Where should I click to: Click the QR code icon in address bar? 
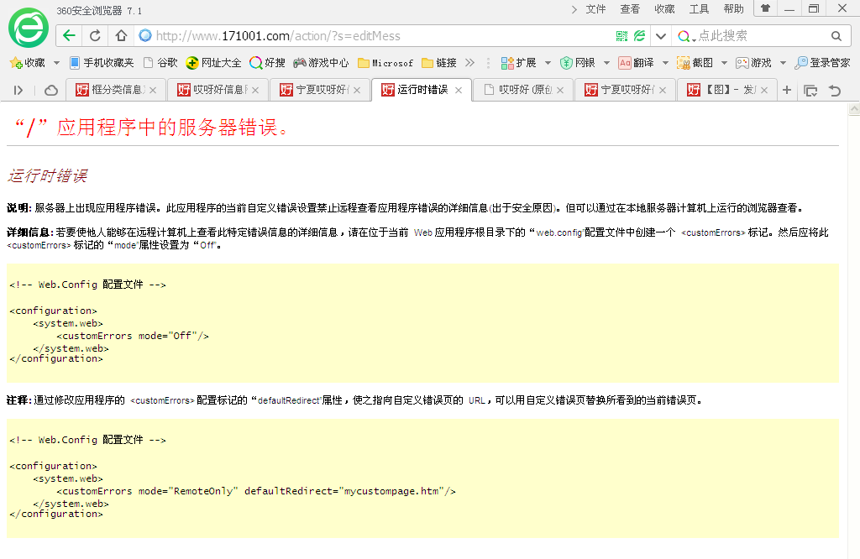[x=621, y=36]
